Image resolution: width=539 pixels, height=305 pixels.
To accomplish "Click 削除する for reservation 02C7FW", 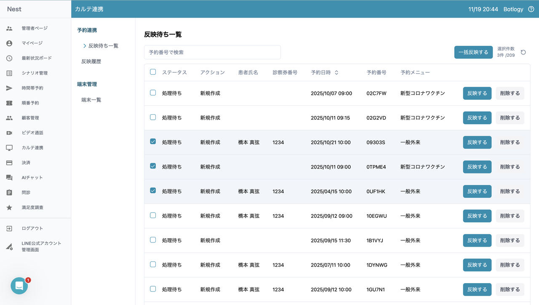I will pyautogui.click(x=510, y=93).
